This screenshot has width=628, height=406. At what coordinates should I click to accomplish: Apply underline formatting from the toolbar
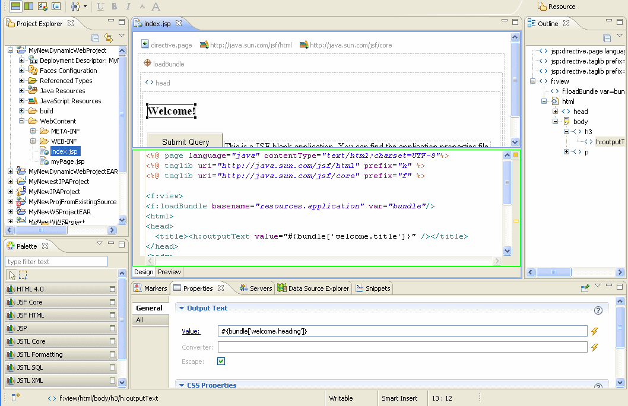coord(100,7)
